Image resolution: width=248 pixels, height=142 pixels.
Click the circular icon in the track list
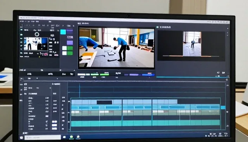[46, 125]
